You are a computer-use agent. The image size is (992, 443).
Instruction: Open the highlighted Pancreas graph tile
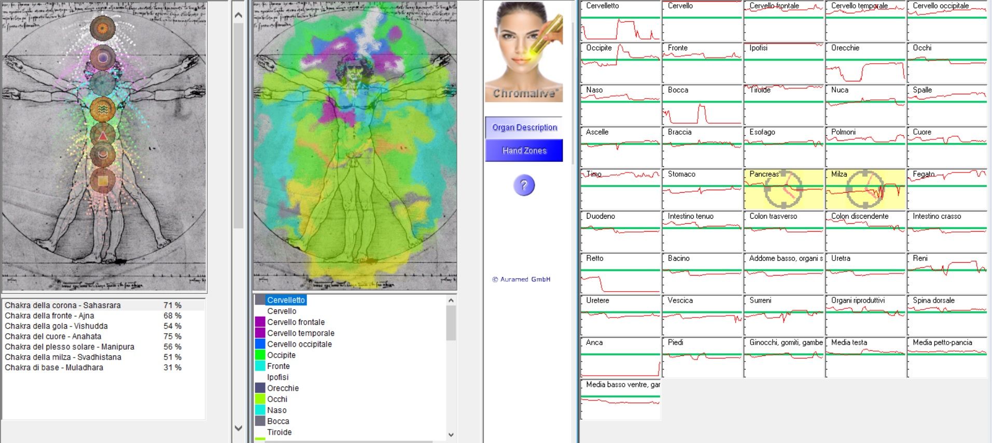coord(784,189)
